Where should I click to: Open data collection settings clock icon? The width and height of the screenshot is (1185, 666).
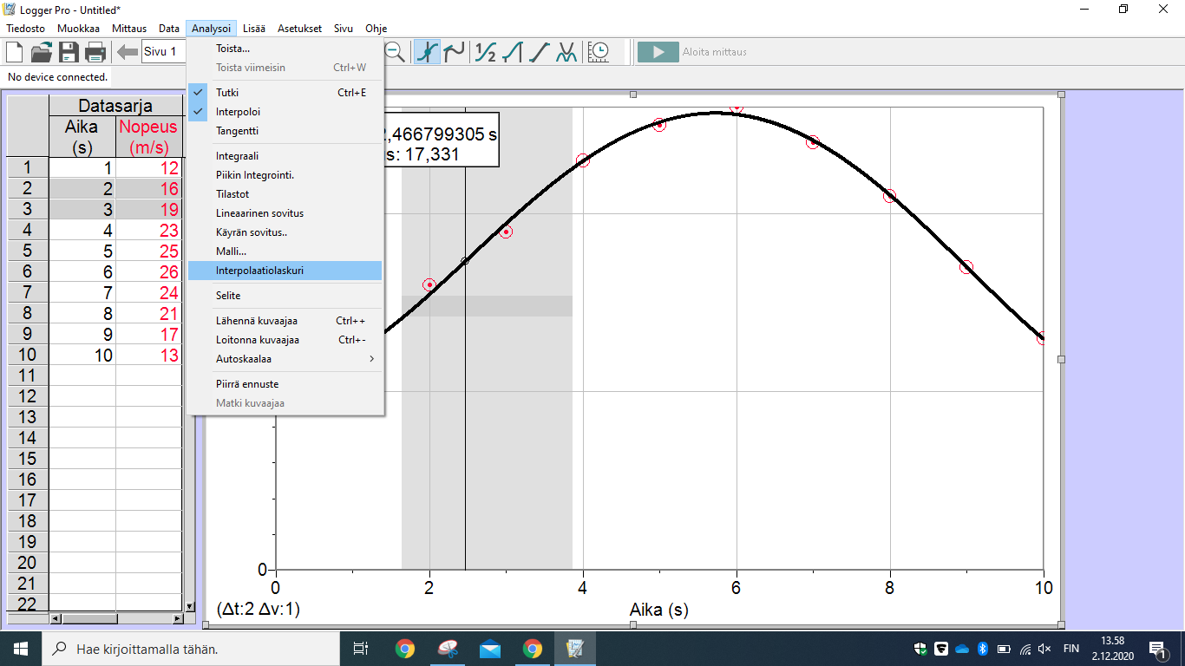(x=599, y=52)
